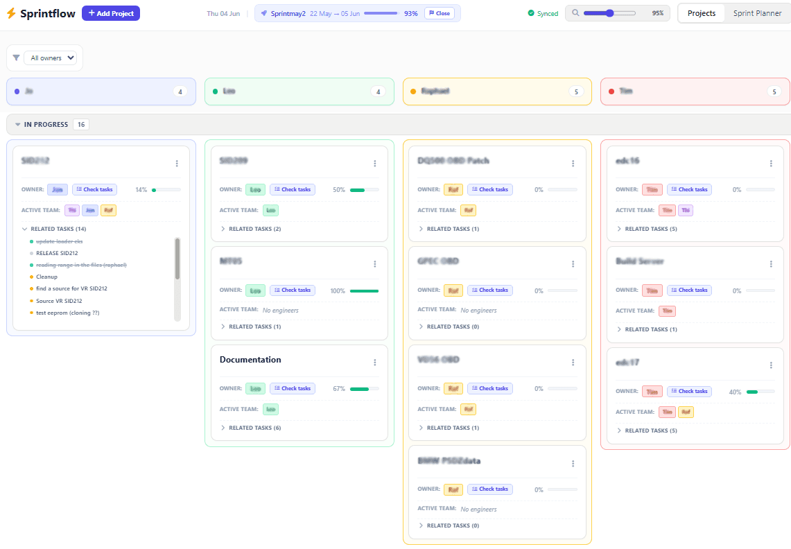Open kebab menu on the 100% progress card

(375, 264)
